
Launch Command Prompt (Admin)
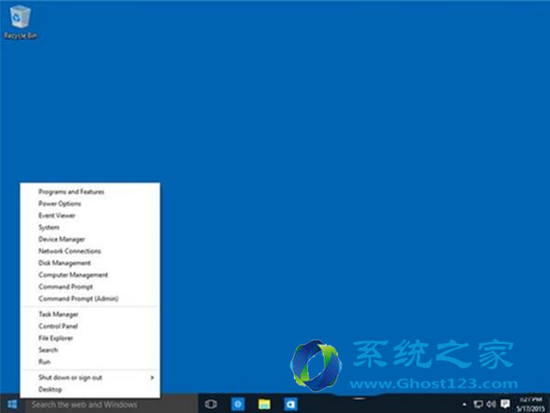[x=90, y=299]
